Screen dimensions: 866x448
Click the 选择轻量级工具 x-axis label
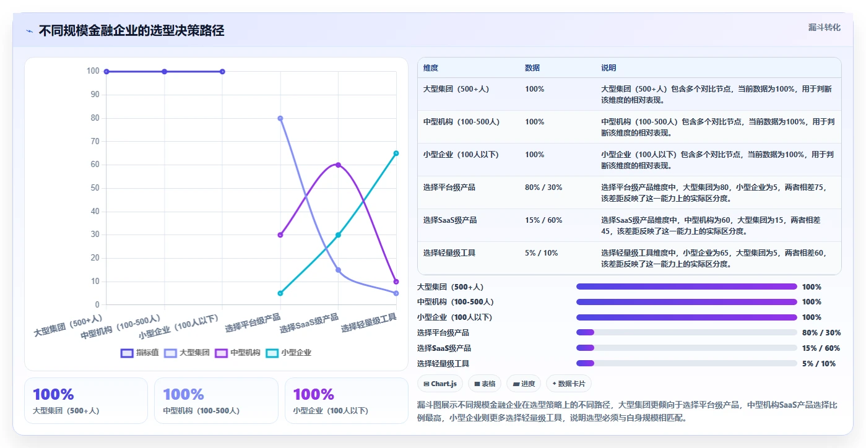[x=369, y=323]
